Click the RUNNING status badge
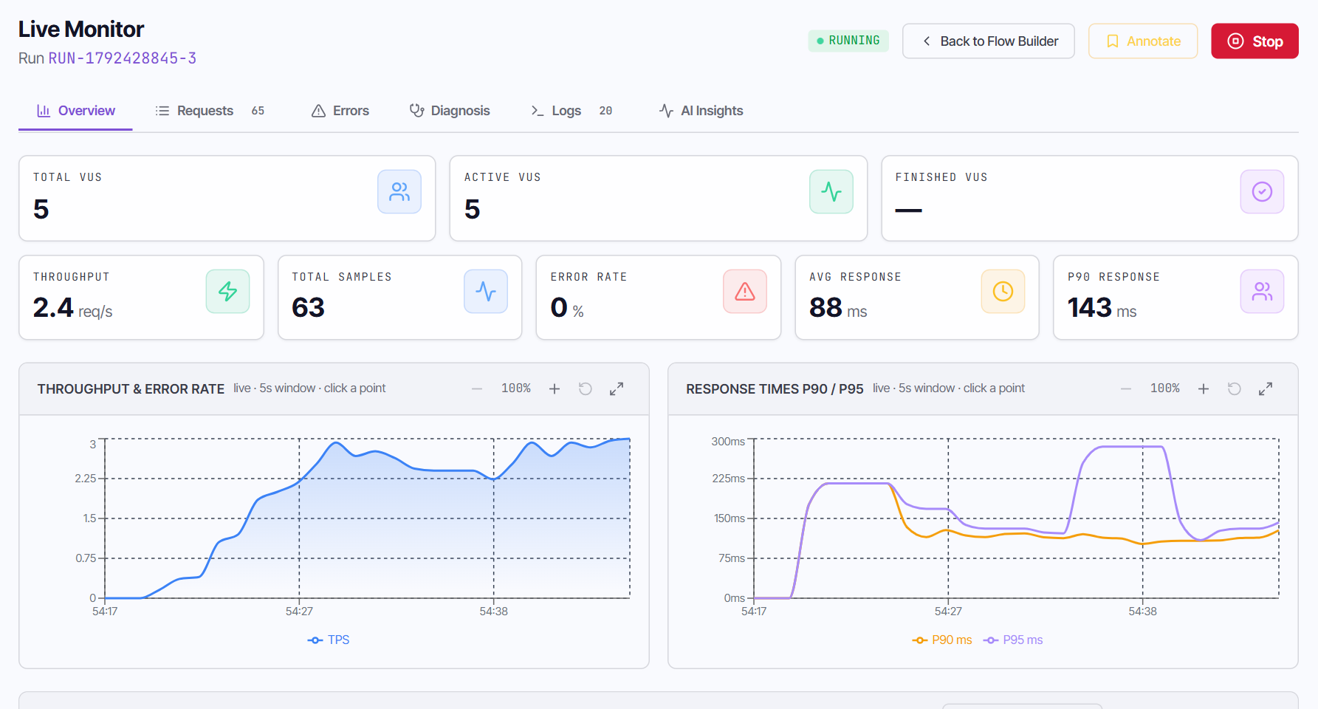Viewport: 1318px width, 709px height. point(848,41)
